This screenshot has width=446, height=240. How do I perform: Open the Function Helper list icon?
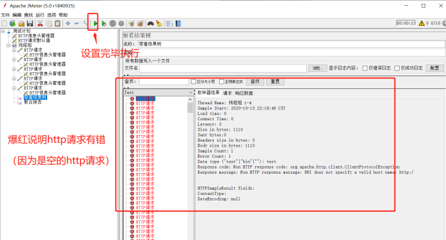(170, 23)
